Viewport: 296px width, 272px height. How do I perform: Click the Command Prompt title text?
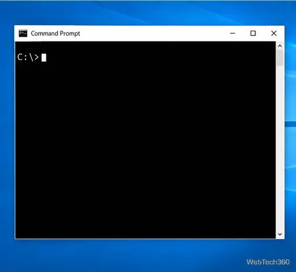pyautogui.click(x=55, y=33)
